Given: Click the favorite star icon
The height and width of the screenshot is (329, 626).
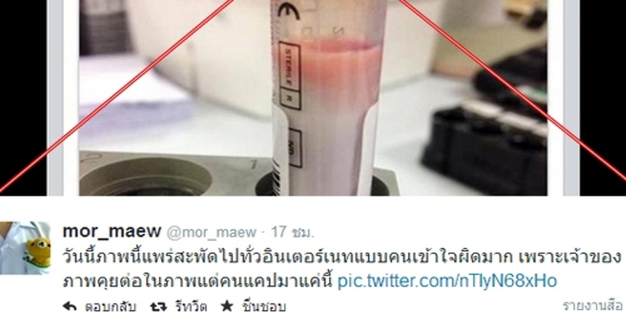Looking at the screenshot, I should coord(227,306).
